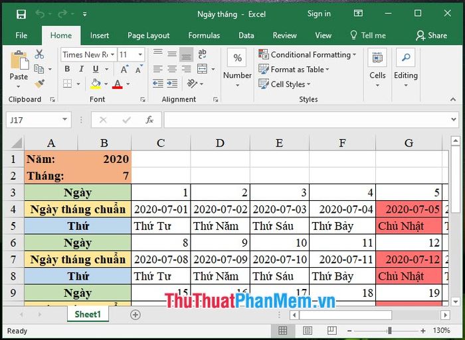The width and height of the screenshot is (465, 340).
Task: Switch to Data tab
Action: [x=246, y=36]
